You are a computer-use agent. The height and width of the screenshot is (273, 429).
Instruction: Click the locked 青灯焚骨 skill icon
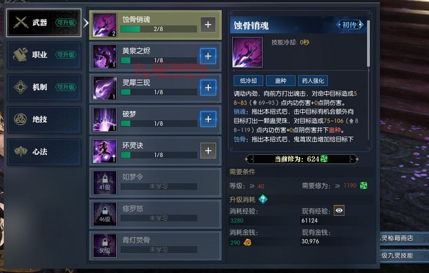coord(105,245)
